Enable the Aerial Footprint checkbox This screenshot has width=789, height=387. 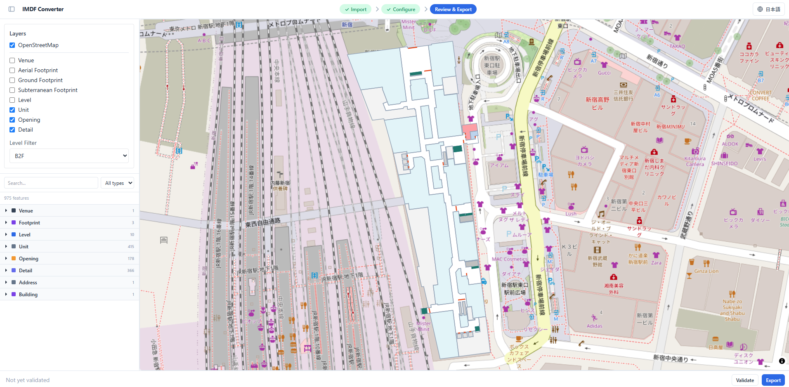pos(12,71)
